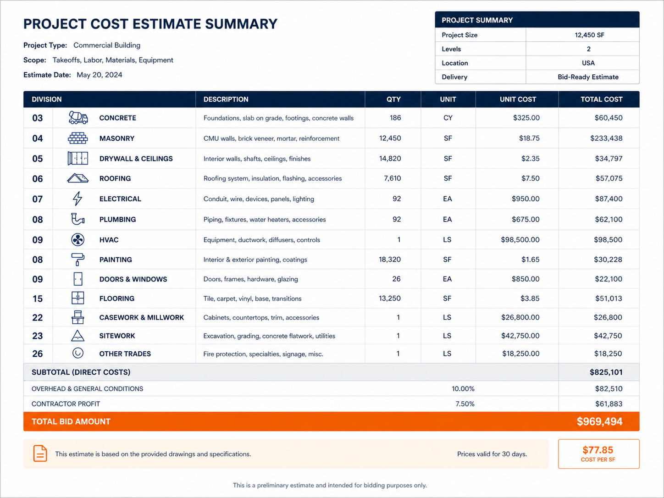Click the 14,820 drywall quantity

pos(390,158)
